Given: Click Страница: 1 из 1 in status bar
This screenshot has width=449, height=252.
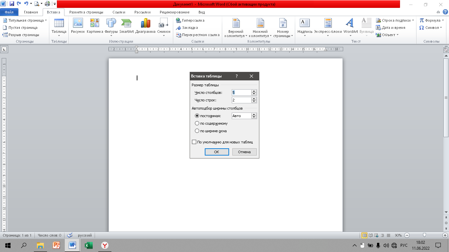Looking at the screenshot, I should [x=17, y=235].
